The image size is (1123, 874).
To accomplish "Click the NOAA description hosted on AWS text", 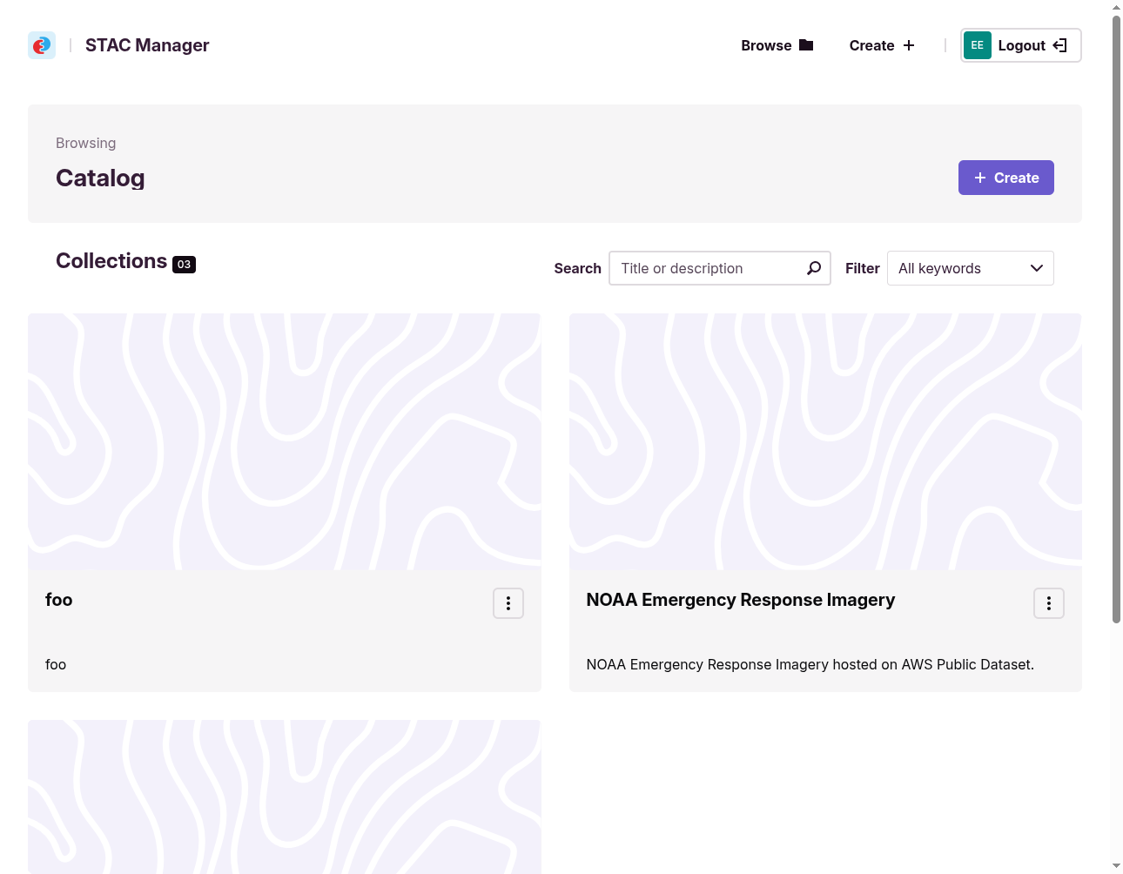I will [x=810, y=664].
